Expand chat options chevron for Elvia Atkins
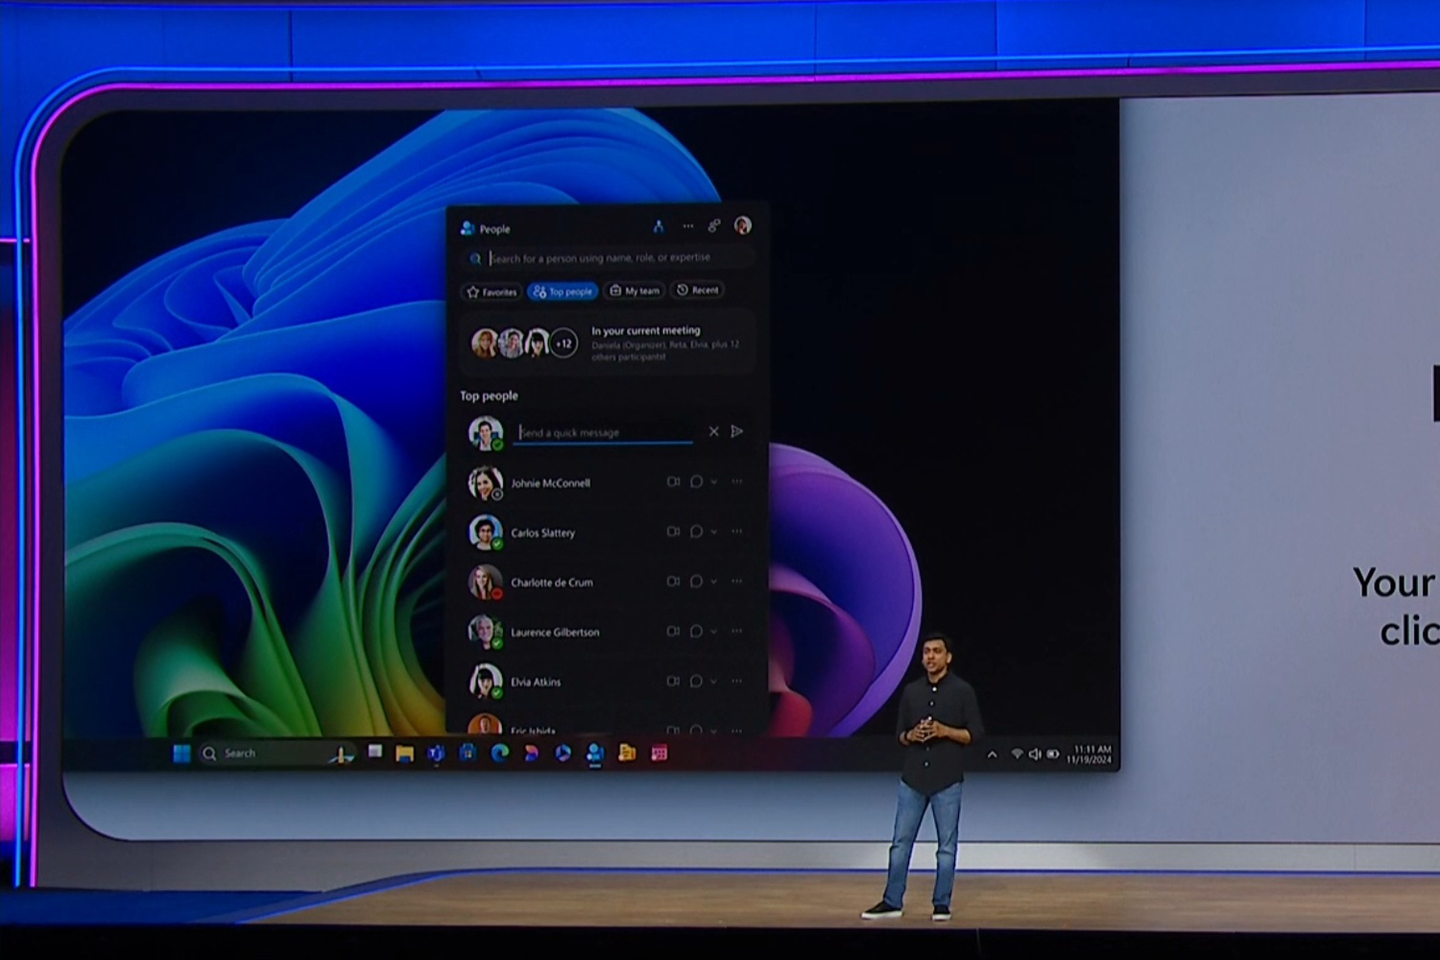 click(713, 682)
